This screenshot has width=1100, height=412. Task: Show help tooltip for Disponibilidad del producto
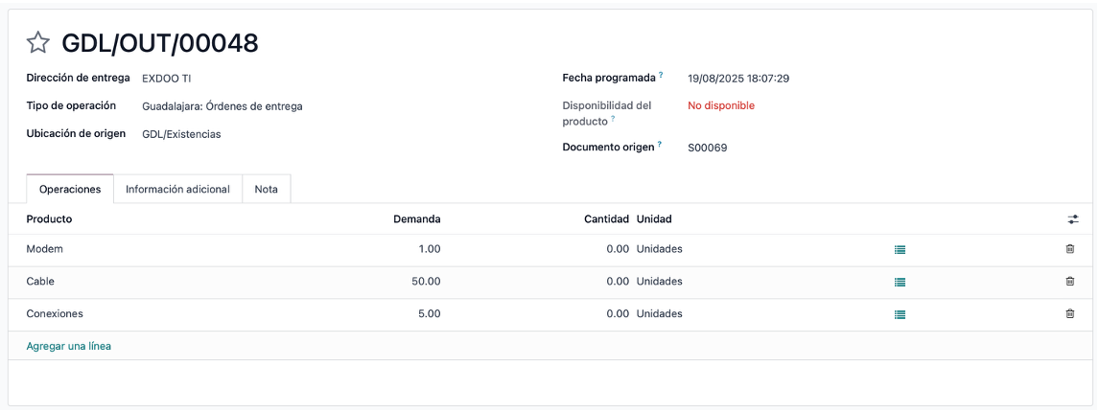613,119
